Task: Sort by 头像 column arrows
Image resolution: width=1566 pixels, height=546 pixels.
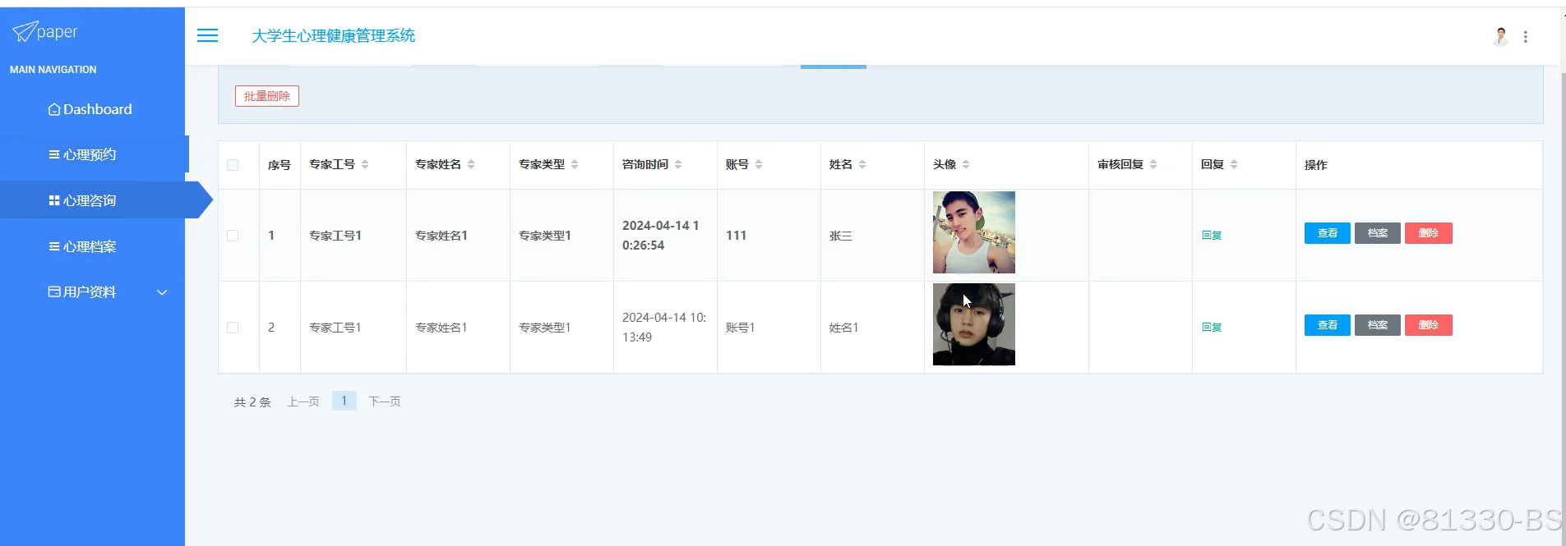Action: click(x=966, y=164)
